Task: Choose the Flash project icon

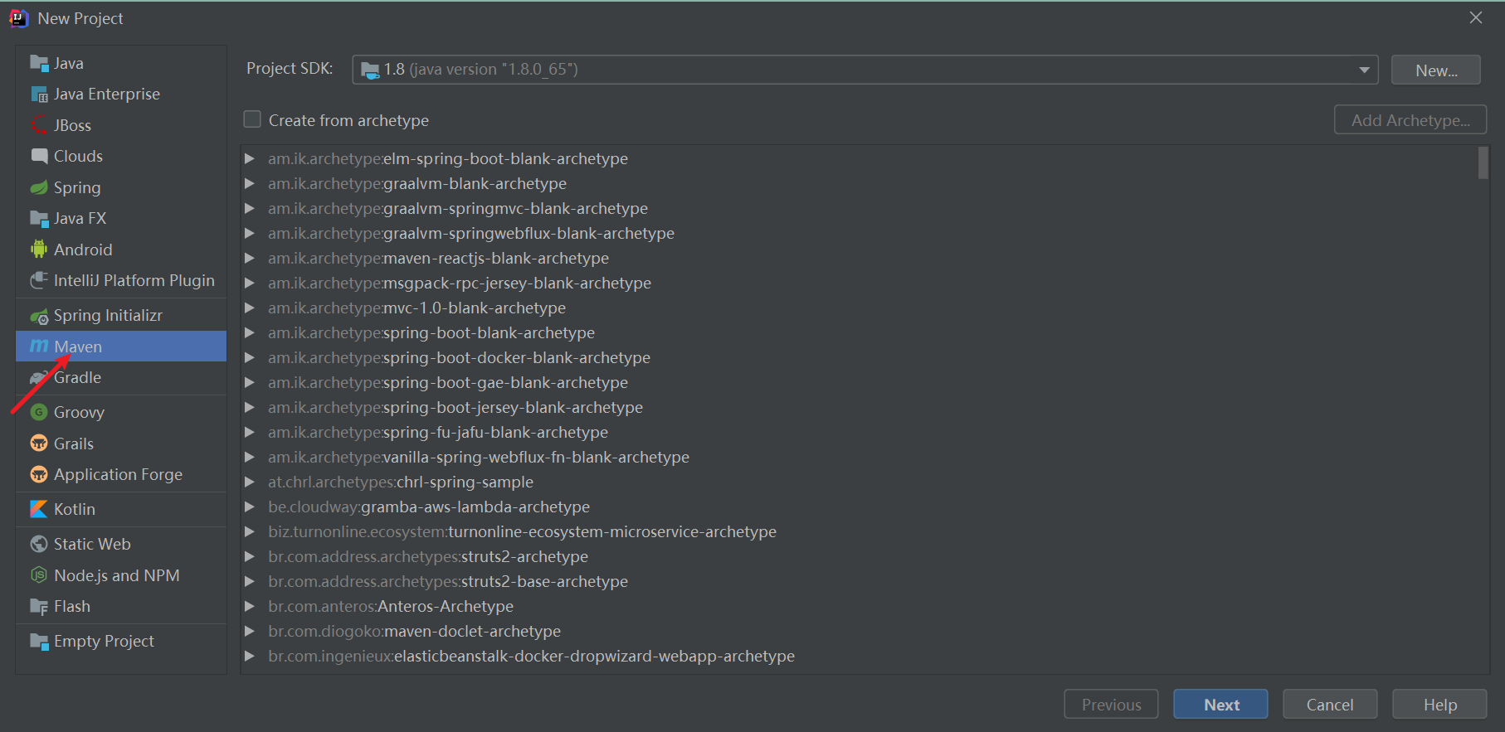Action: click(x=39, y=607)
